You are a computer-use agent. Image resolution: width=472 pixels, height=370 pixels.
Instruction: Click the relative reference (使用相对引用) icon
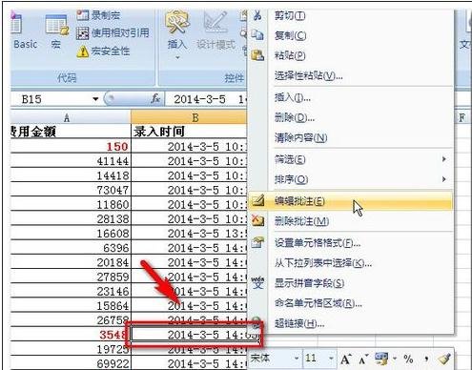point(83,33)
